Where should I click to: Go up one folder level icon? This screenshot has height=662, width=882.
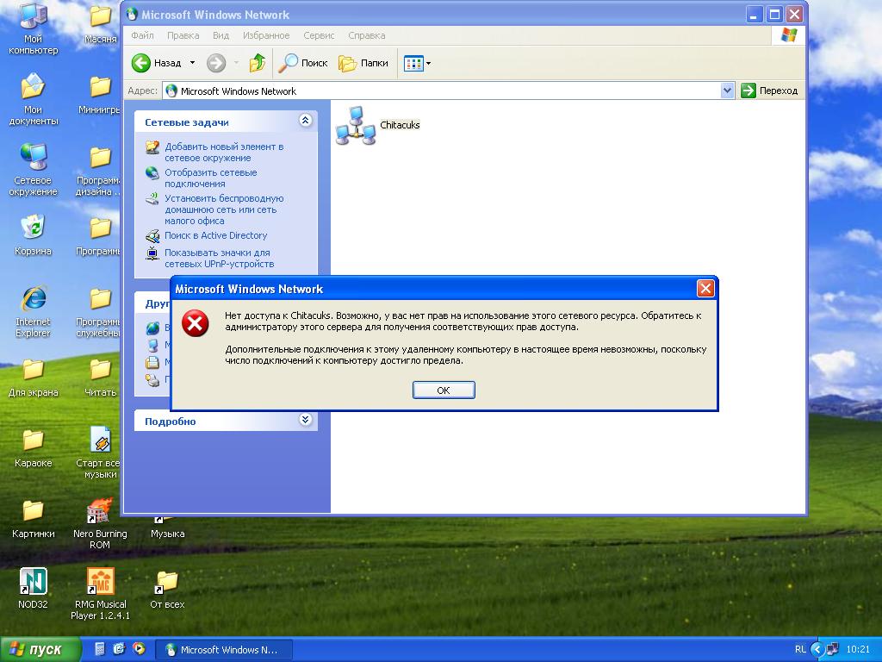[x=258, y=63]
